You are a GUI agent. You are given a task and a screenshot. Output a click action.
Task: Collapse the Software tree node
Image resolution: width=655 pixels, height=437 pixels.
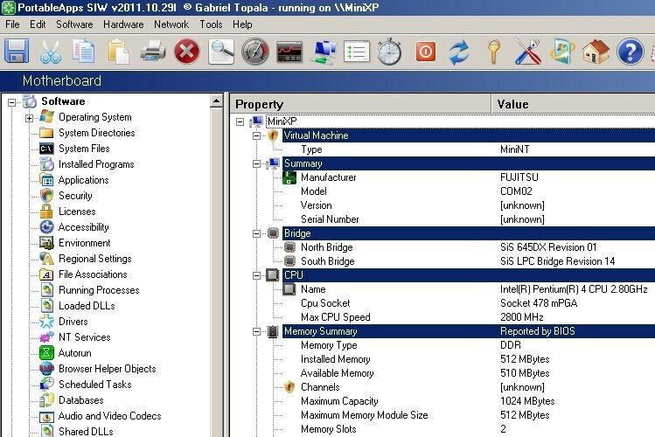point(11,102)
